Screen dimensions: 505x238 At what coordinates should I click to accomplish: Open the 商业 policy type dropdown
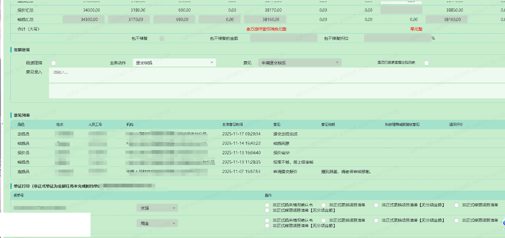[157, 223]
